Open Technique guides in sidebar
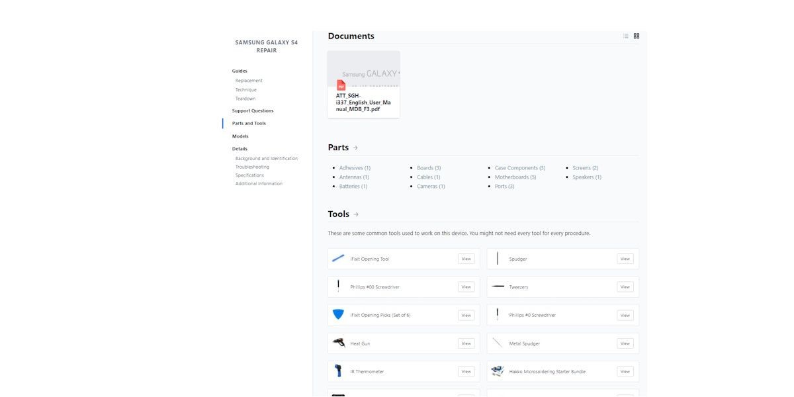 (x=246, y=90)
